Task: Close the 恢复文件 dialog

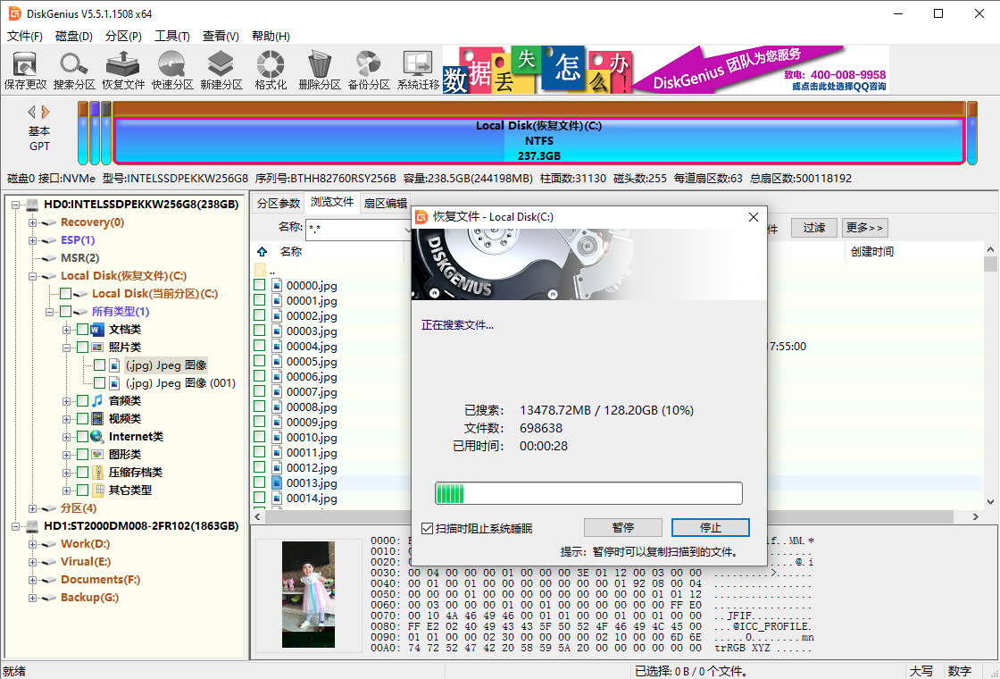Action: coord(754,217)
